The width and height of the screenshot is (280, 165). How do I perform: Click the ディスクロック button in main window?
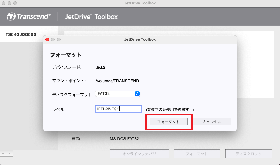[249, 154]
